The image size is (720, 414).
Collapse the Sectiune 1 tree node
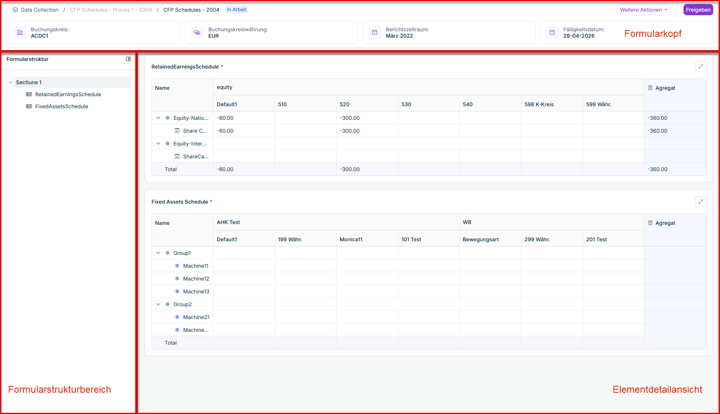10,82
